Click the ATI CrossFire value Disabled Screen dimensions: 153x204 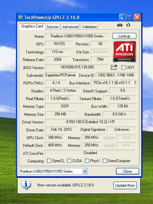(x=90, y=153)
